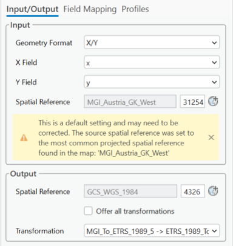This screenshot has height=246, width=233.
Task: Click the Offer all transformations label text
Action: click(135, 211)
